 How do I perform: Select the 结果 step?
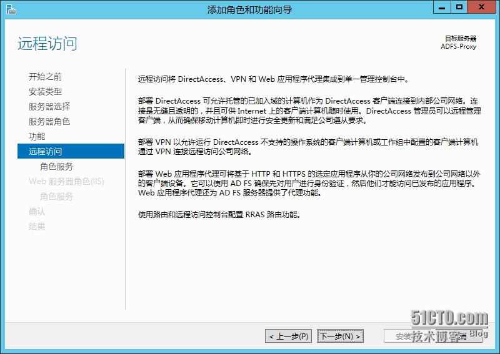(x=37, y=227)
